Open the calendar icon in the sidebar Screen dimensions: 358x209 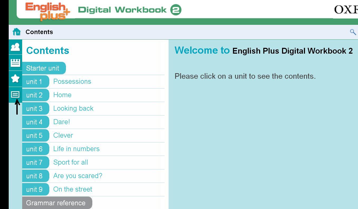pos(15,63)
